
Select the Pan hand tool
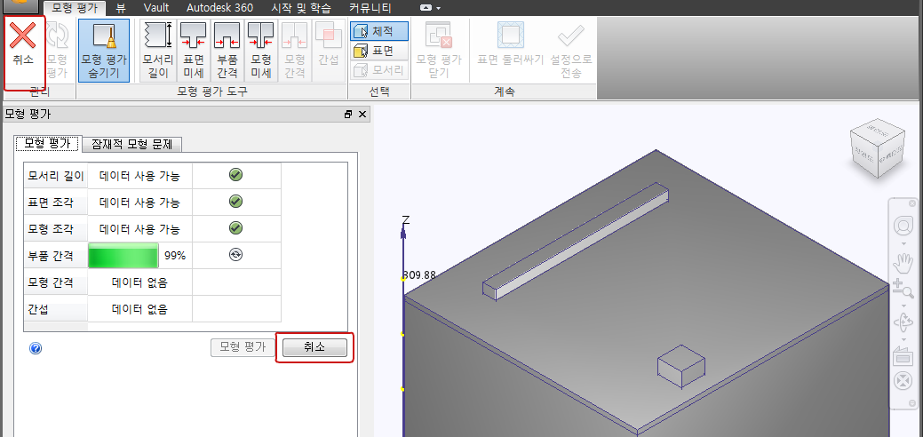point(903,263)
